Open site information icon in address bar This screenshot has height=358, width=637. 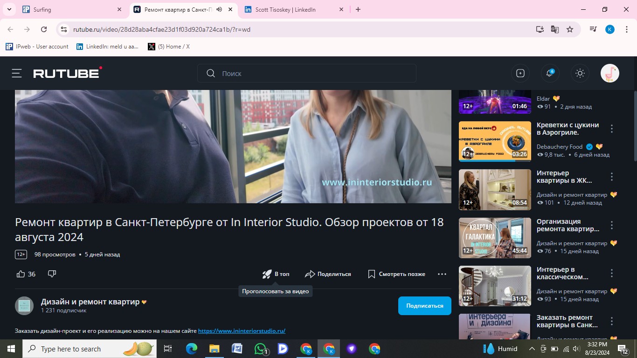(x=64, y=29)
